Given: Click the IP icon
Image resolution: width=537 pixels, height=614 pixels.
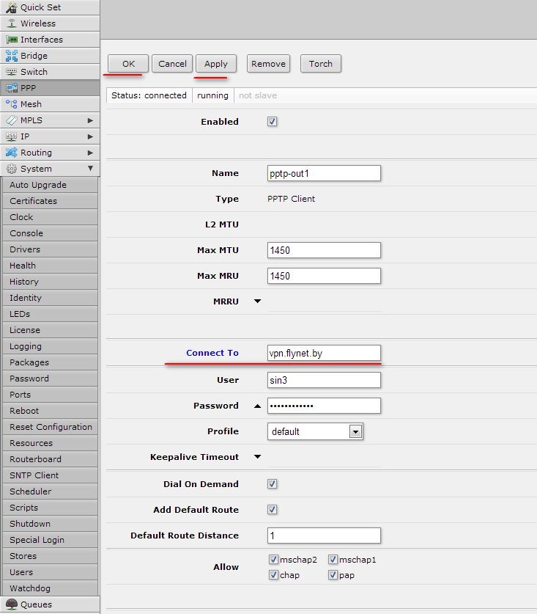Looking at the screenshot, I should click(12, 136).
